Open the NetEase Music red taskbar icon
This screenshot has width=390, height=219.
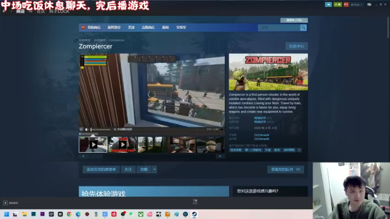coord(114,214)
